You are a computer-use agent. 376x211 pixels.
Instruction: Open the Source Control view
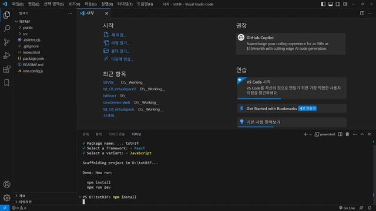coord(6,42)
